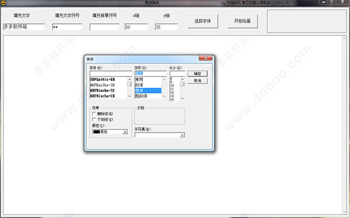Click the 大小 size input field
The width and height of the screenshot is (350, 218).
(177, 73)
